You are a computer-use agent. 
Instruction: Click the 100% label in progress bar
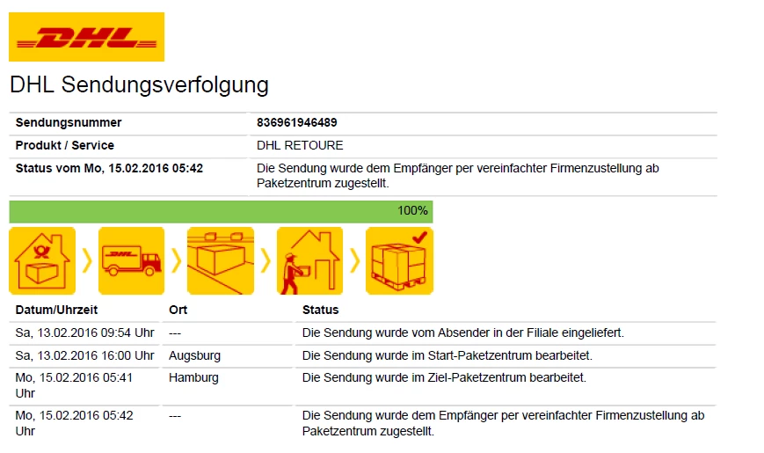pos(412,210)
